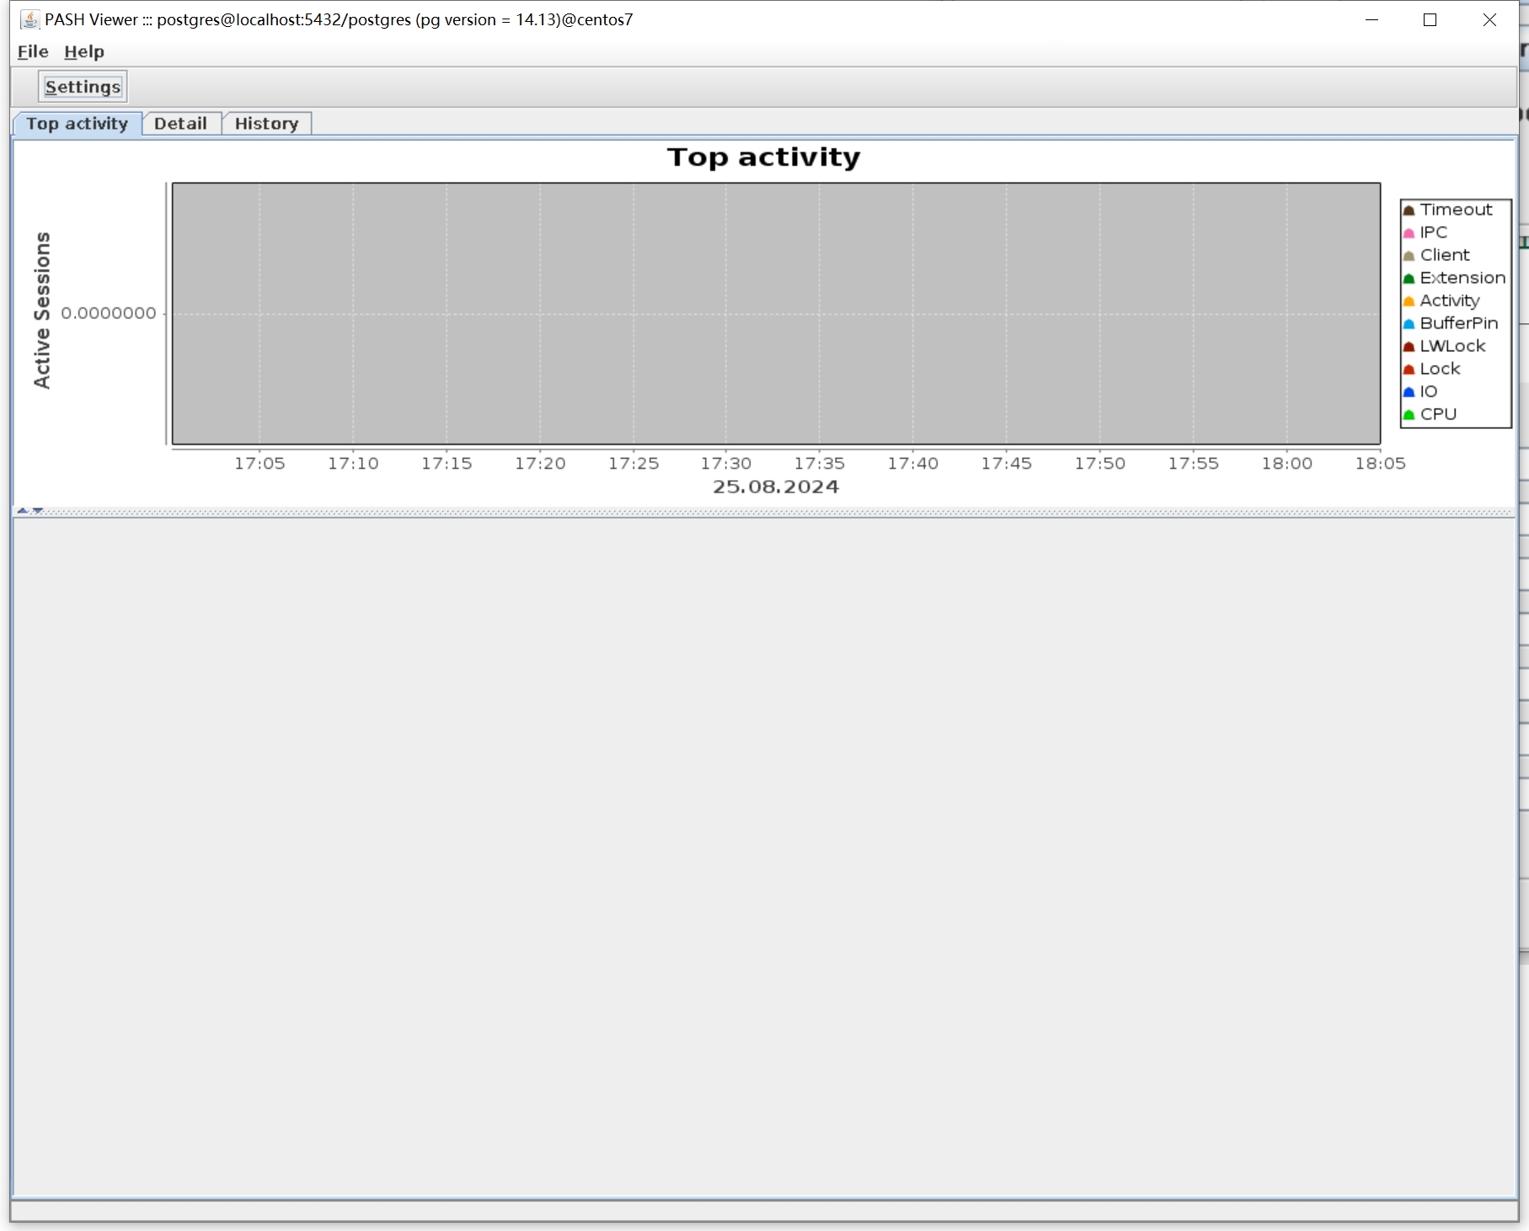Click the BufferPin legend label
This screenshot has height=1231, width=1529.
[1459, 323]
